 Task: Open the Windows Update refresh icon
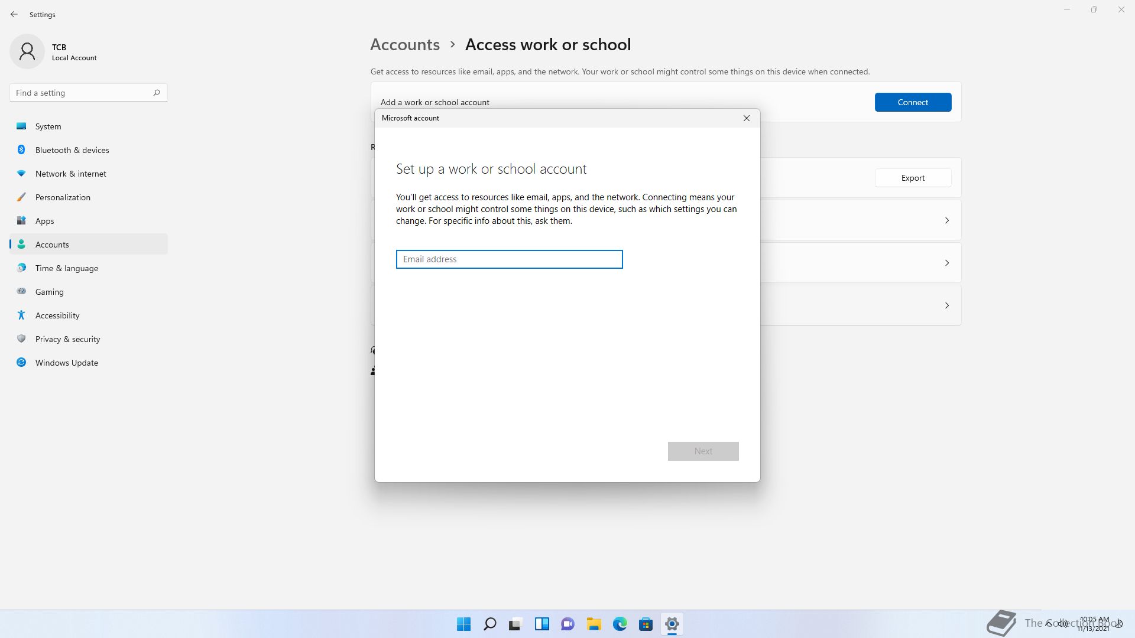(x=21, y=362)
